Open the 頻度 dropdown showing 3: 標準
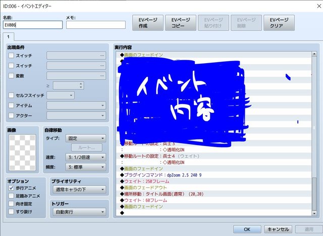Image resolution: width=323 pixels, height=236 pixels. [x=86, y=167]
